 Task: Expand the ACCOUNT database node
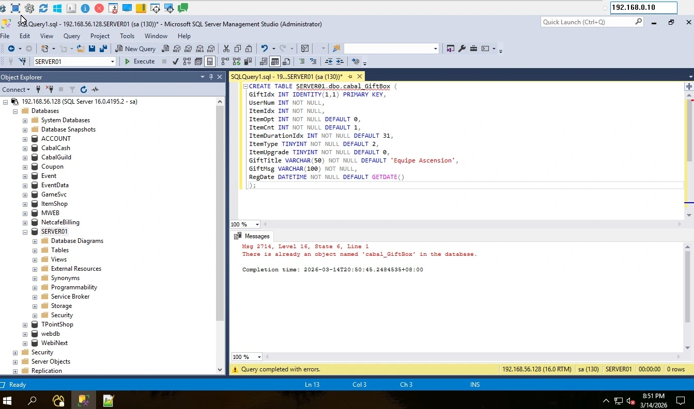pyautogui.click(x=25, y=139)
